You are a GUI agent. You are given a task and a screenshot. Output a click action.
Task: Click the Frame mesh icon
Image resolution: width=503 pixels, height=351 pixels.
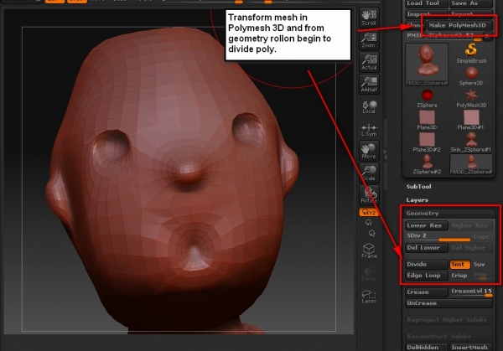click(x=369, y=250)
